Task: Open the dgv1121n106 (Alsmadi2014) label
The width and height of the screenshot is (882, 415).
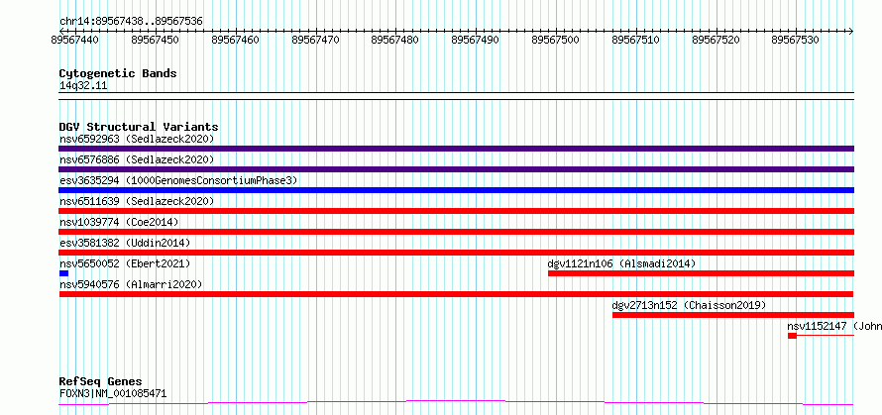Action: pos(621,263)
